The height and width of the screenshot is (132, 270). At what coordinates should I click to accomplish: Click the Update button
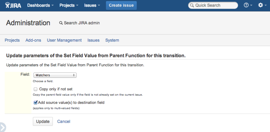pos(43,121)
